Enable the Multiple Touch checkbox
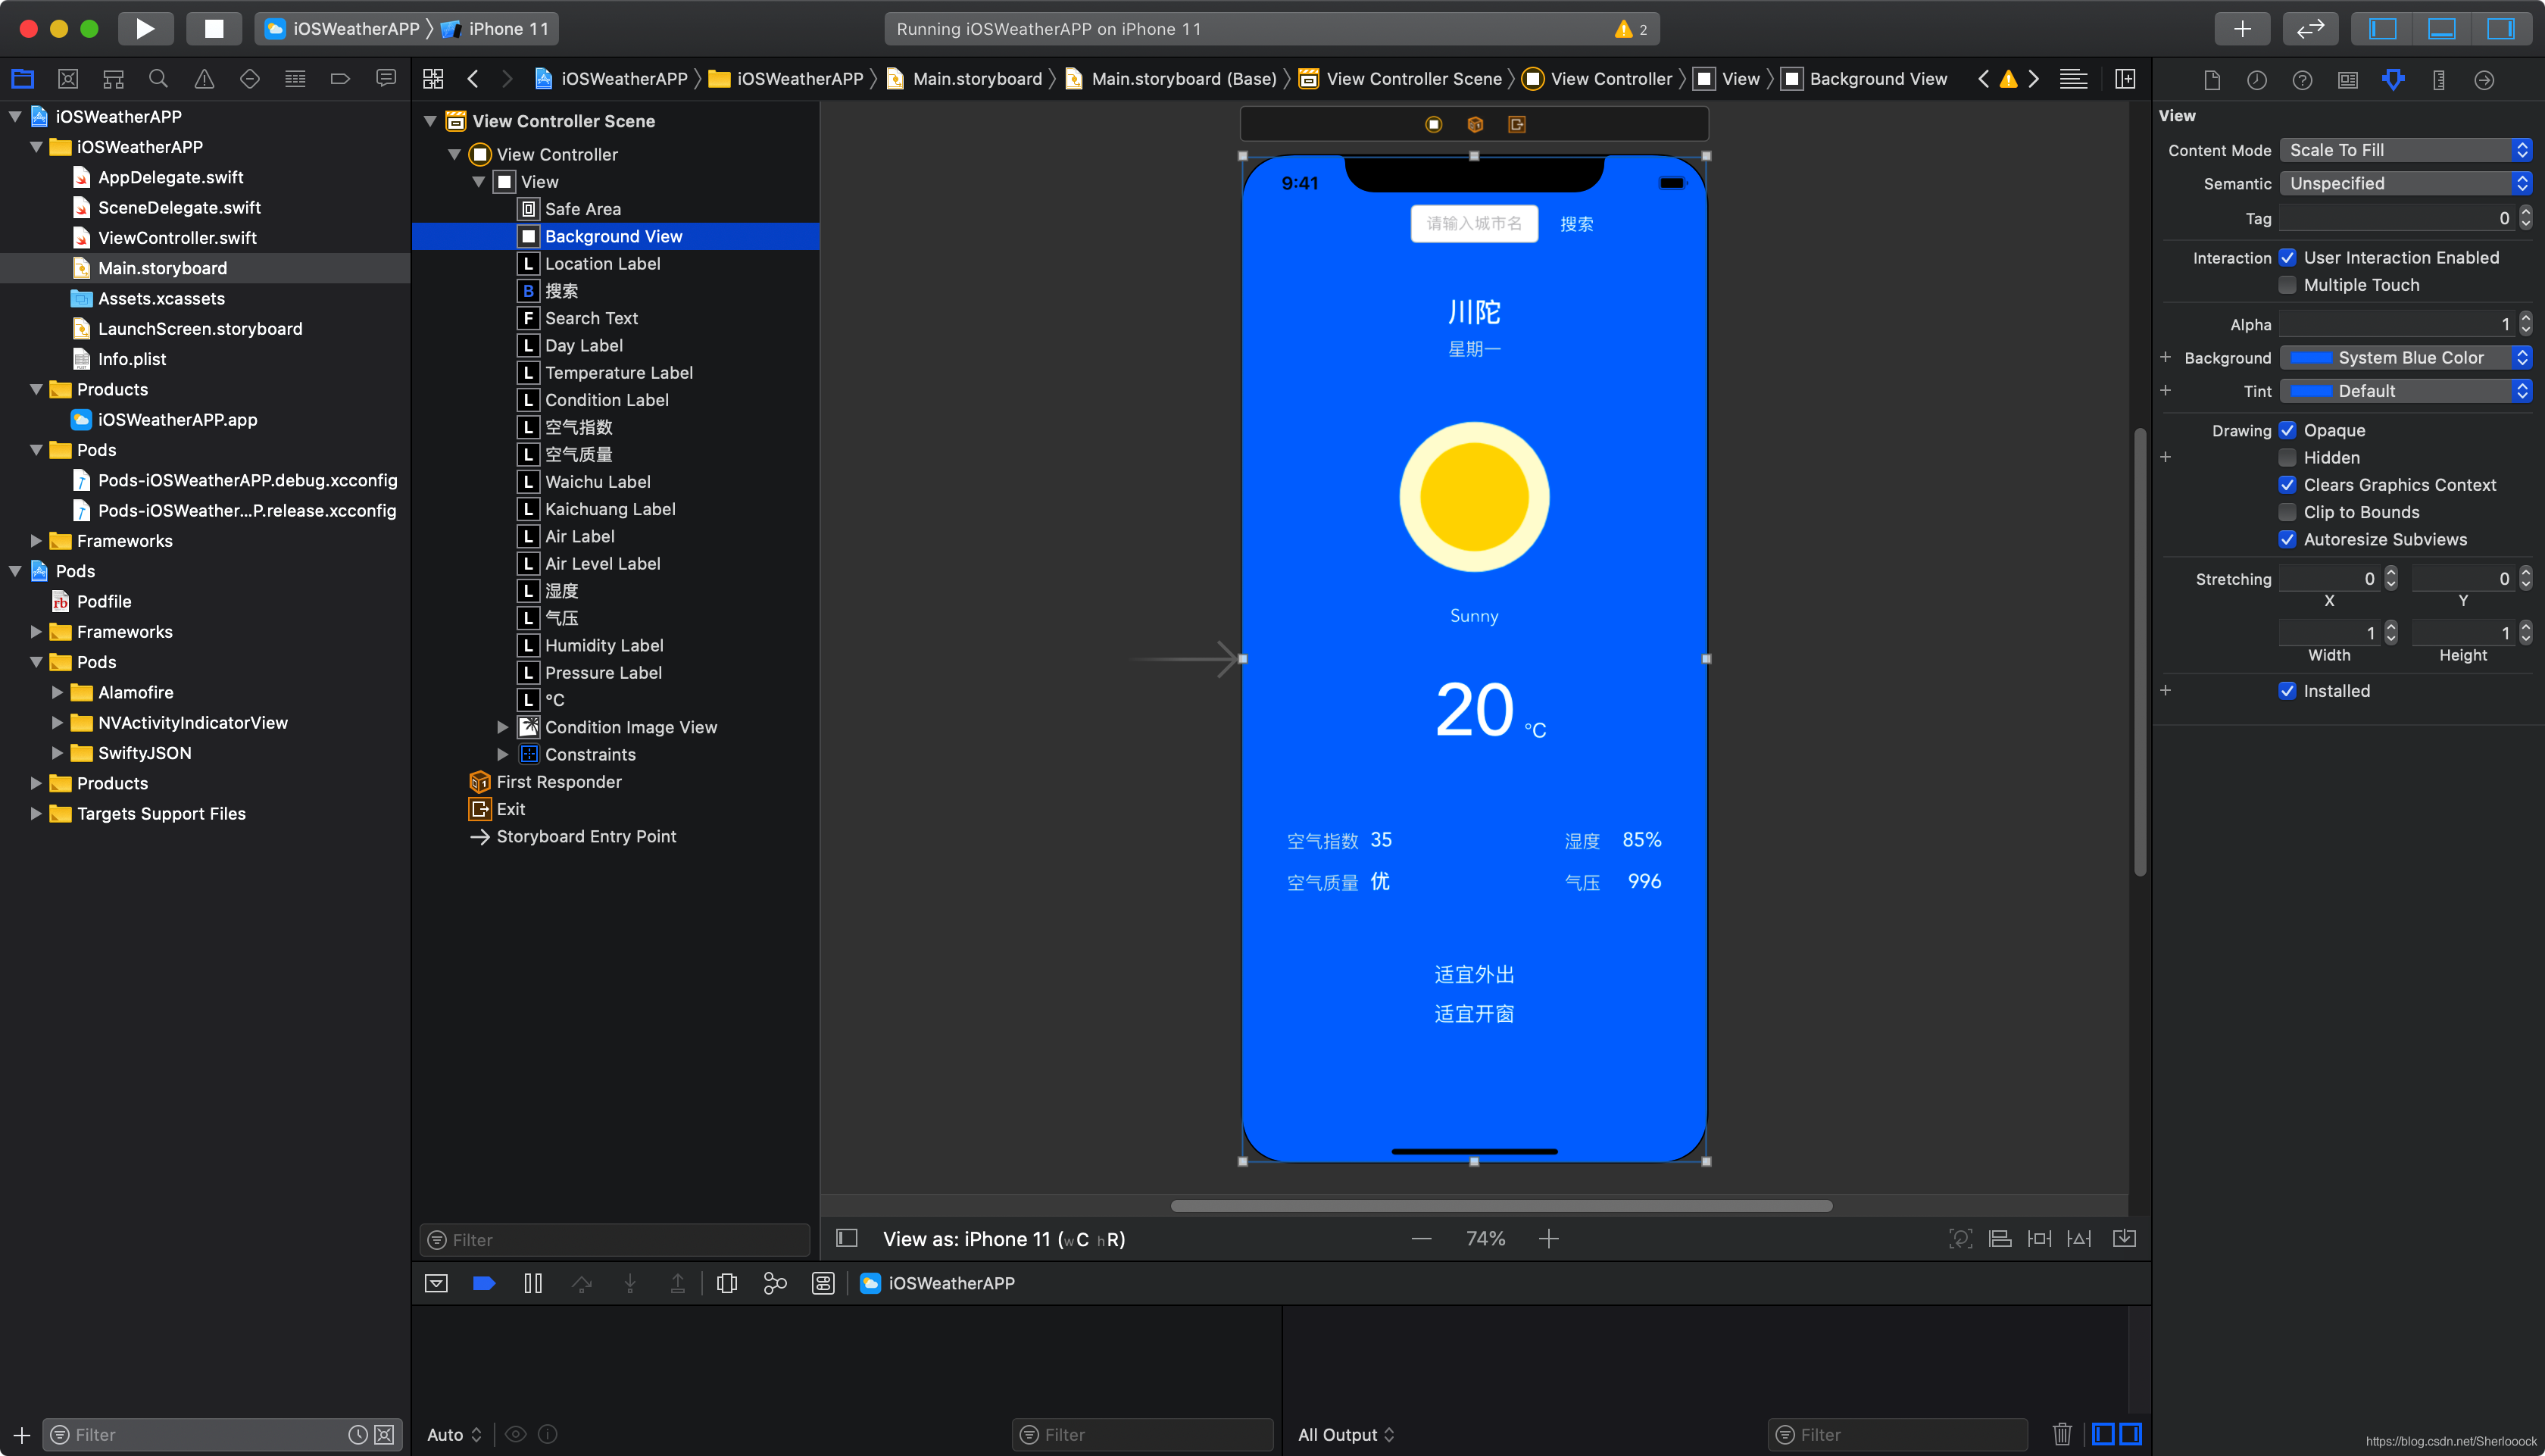Viewport: 2545px width, 1456px height. pyautogui.click(x=2287, y=285)
